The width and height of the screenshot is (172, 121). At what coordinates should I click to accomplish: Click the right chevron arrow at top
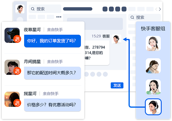pos(160,9)
